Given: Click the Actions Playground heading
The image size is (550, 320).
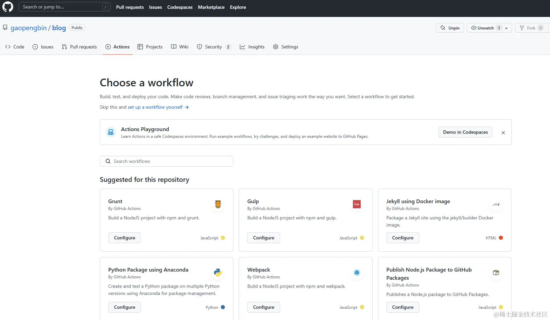Looking at the screenshot, I should [145, 129].
